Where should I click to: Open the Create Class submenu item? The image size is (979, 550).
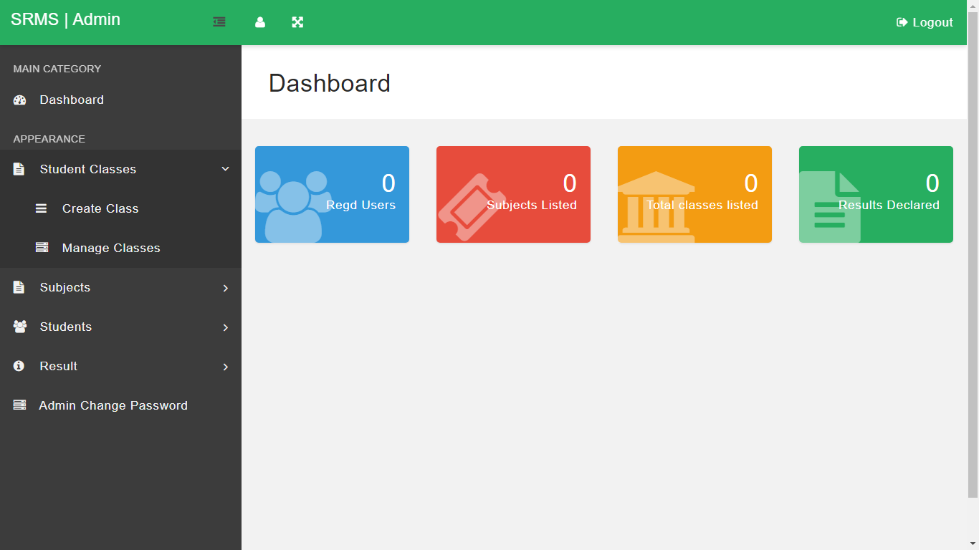pos(120,208)
